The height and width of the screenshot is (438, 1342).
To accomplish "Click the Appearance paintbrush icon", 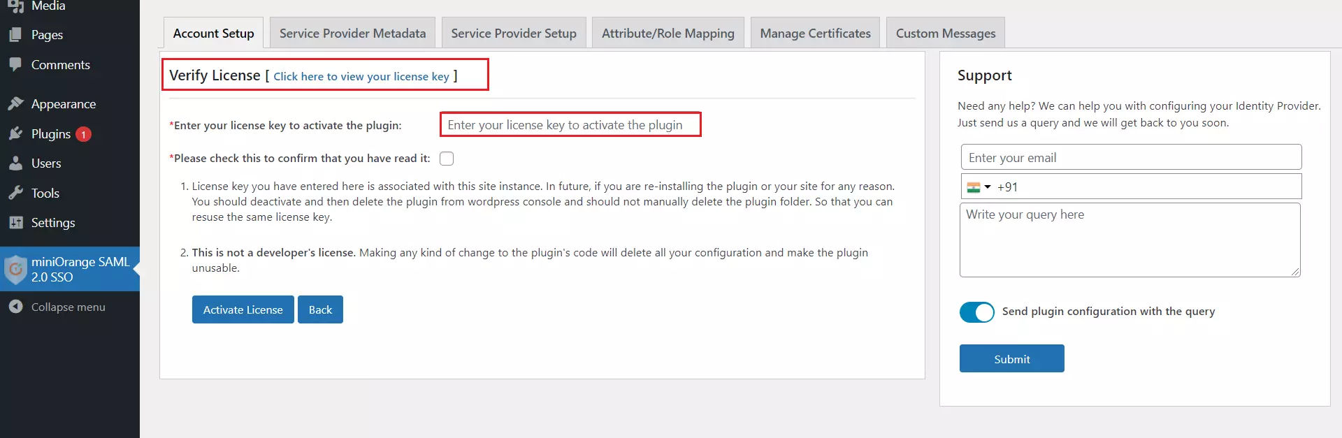I will (x=15, y=104).
